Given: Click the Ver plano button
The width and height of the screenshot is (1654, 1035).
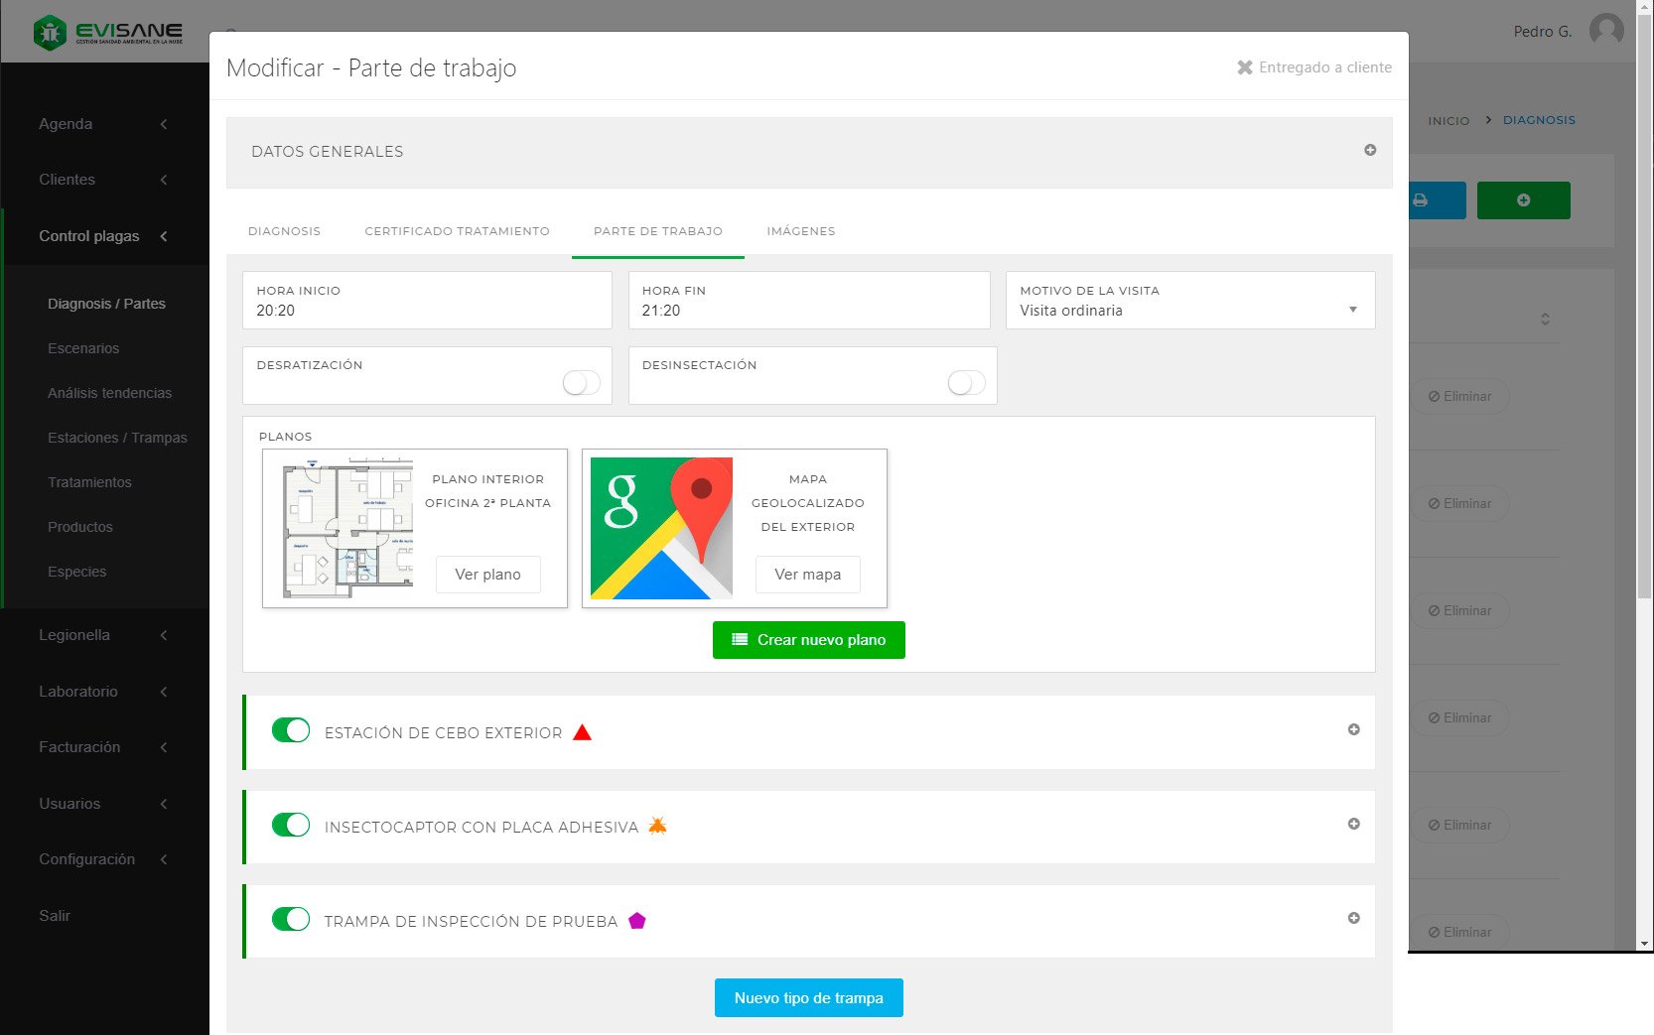Looking at the screenshot, I should point(487,575).
